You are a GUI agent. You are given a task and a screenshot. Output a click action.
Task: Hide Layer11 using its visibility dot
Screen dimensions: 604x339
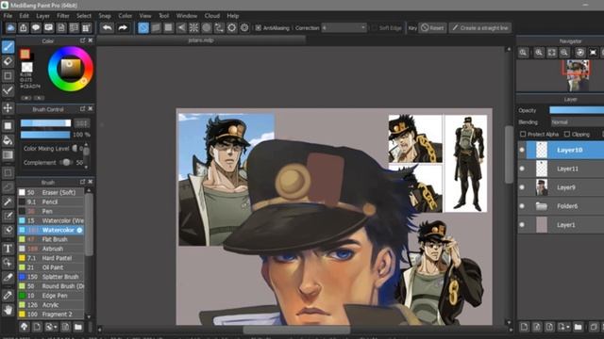tap(522, 169)
